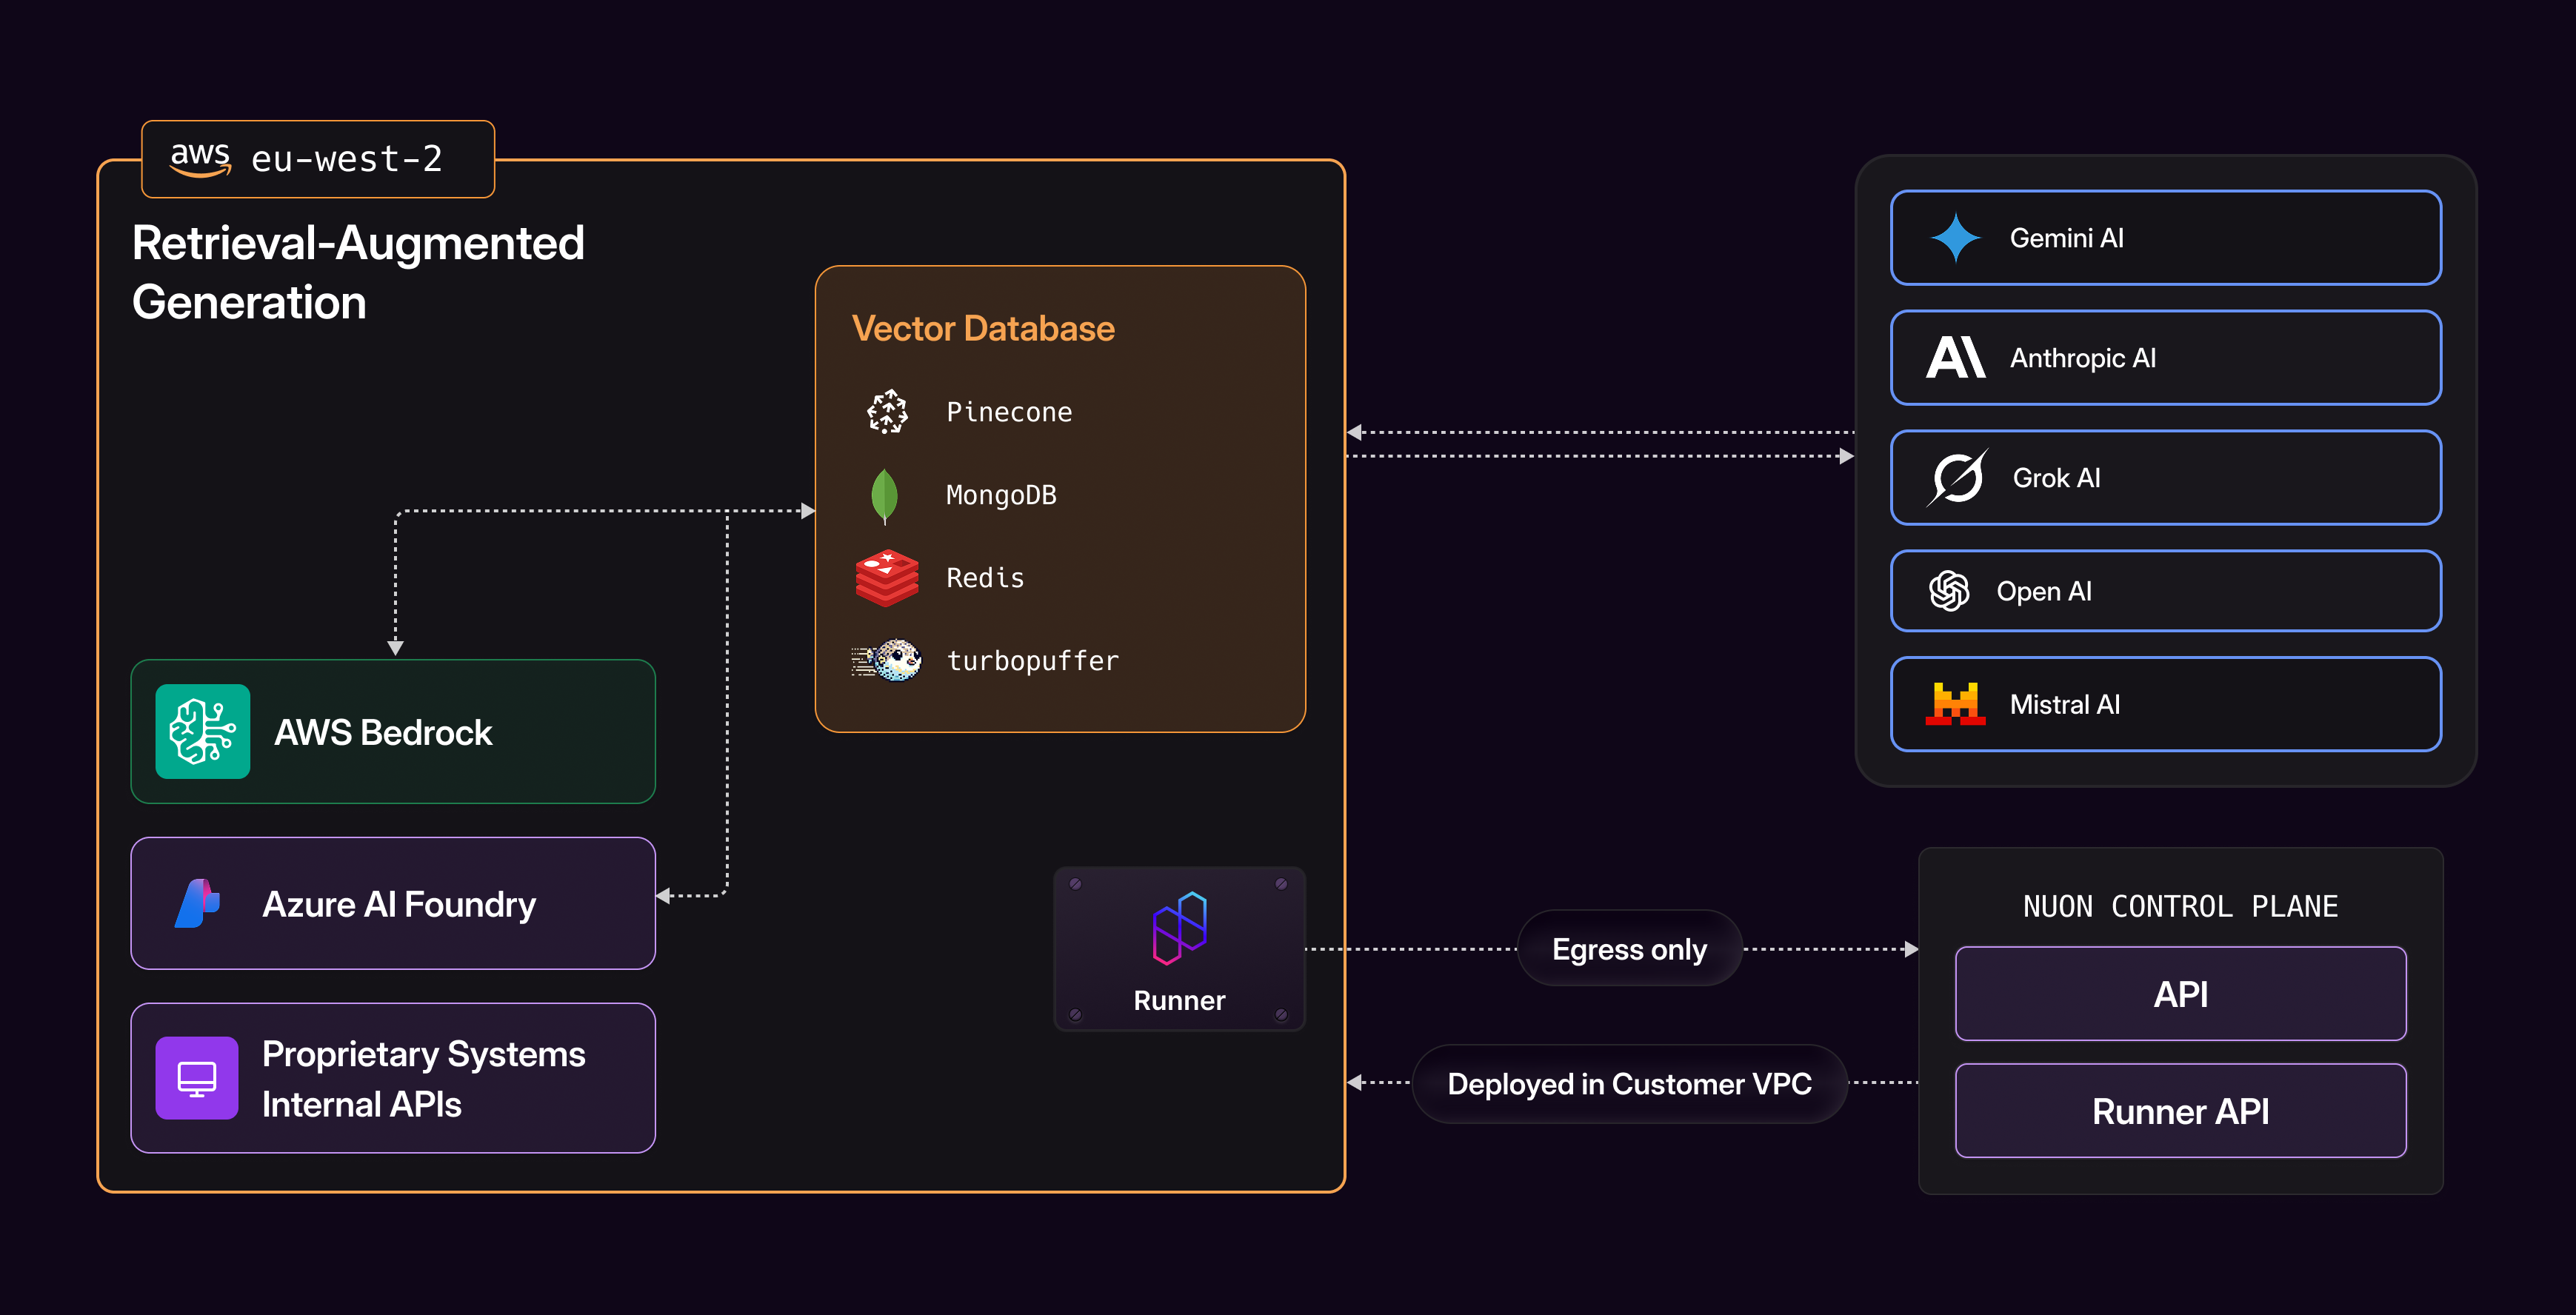
Task: Click the MongoDB leaf icon
Action: tap(884, 495)
